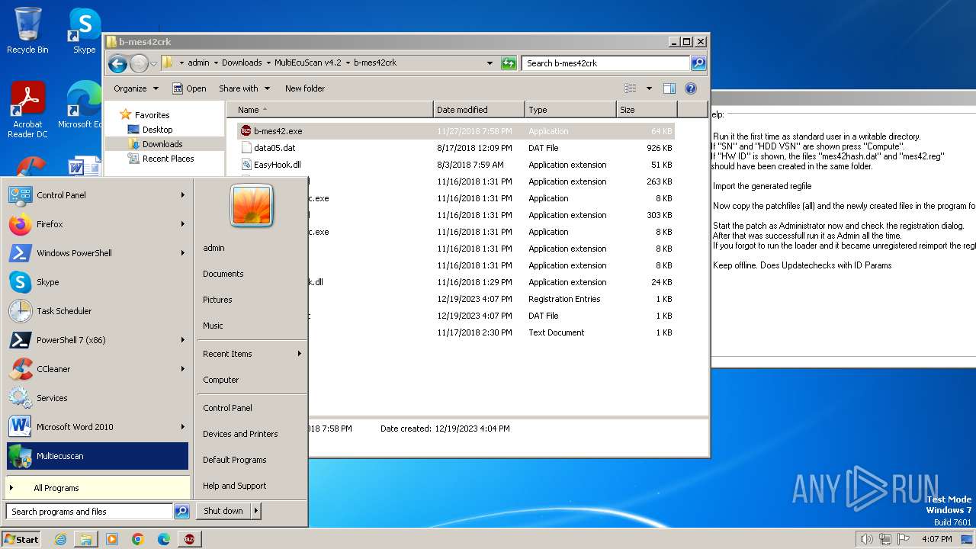Image resolution: width=976 pixels, height=549 pixels.
Task: Change the view with the Views icon
Action: click(631, 88)
